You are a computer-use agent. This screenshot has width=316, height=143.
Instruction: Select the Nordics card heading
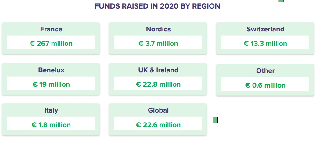[x=158, y=29]
